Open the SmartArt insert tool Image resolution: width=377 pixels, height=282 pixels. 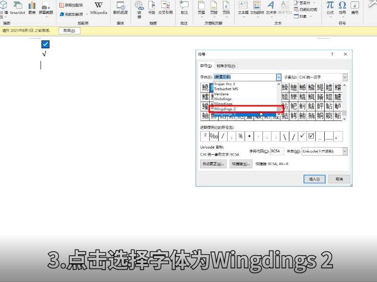point(17,8)
